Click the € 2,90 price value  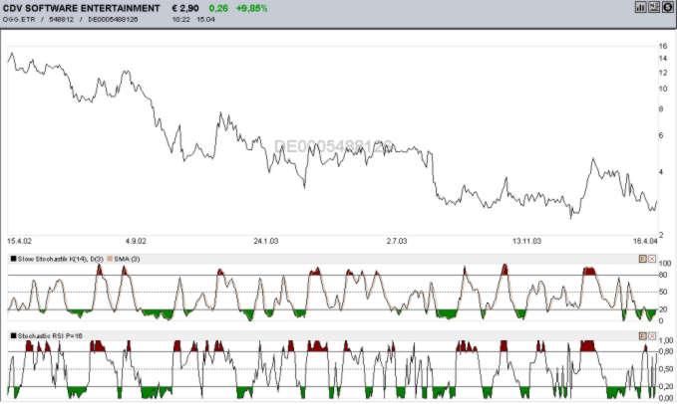click(185, 8)
